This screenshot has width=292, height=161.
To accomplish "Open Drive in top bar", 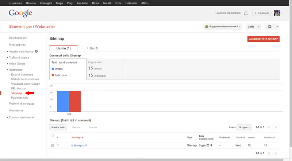I will click(118, 3).
